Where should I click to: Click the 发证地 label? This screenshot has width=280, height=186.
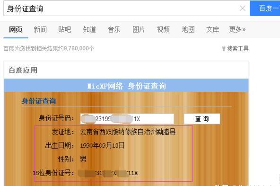pyautogui.click(x=63, y=132)
